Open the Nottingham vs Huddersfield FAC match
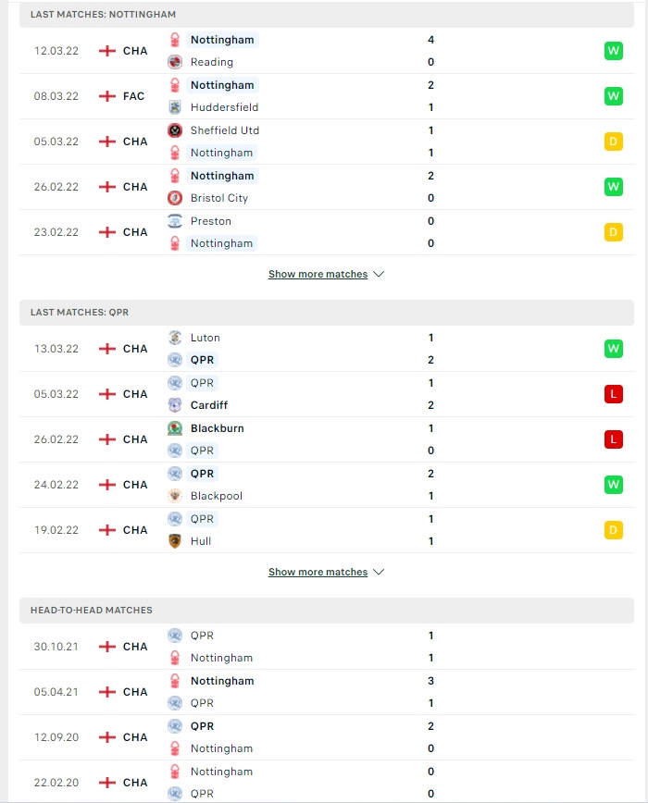Viewport: 648px width, 803px height. point(326,96)
